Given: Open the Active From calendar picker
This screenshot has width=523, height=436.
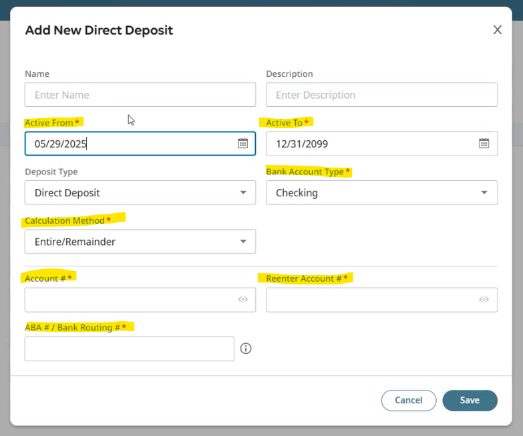Looking at the screenshot, I should pyautogui.click(x=243, y=144).
